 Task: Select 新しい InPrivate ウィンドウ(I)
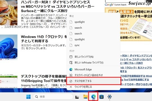pos(93,63)
